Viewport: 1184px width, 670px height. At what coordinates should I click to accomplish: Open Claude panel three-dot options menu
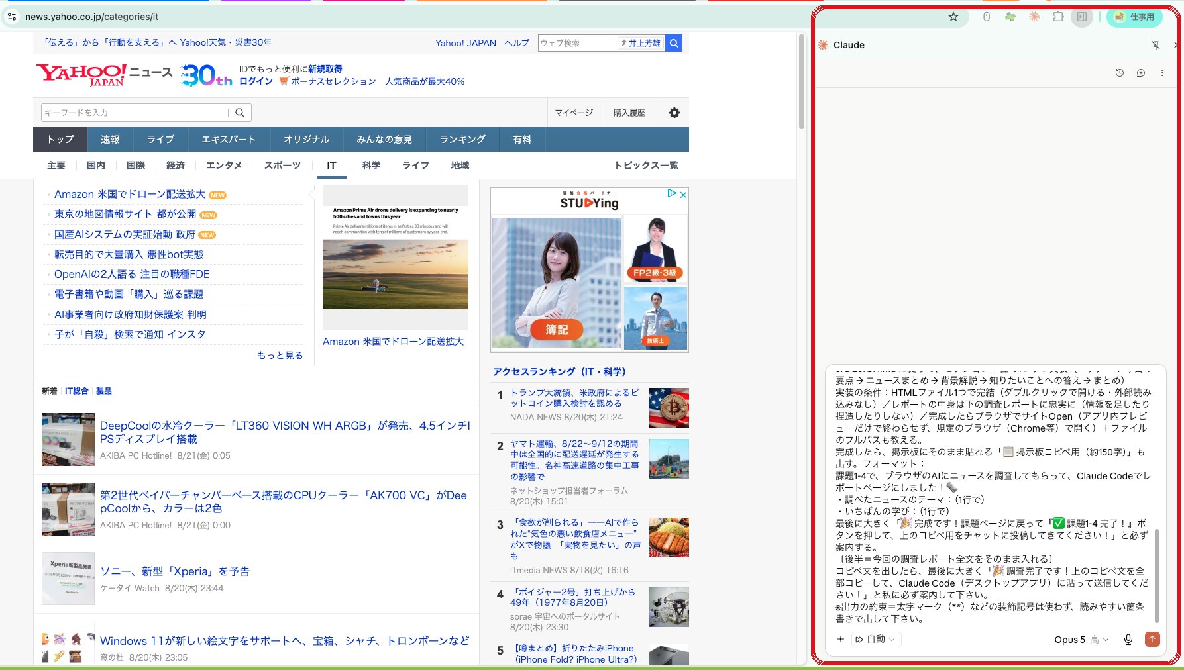point(1162,73)
